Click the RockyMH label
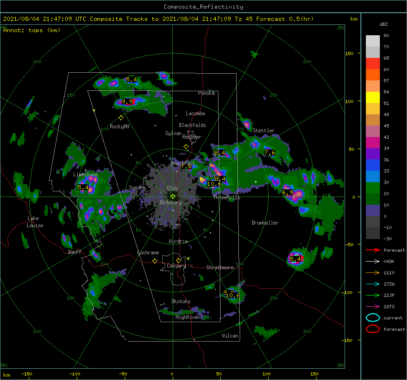This screenshot has height=380, width=407. [x=119, y=127]
